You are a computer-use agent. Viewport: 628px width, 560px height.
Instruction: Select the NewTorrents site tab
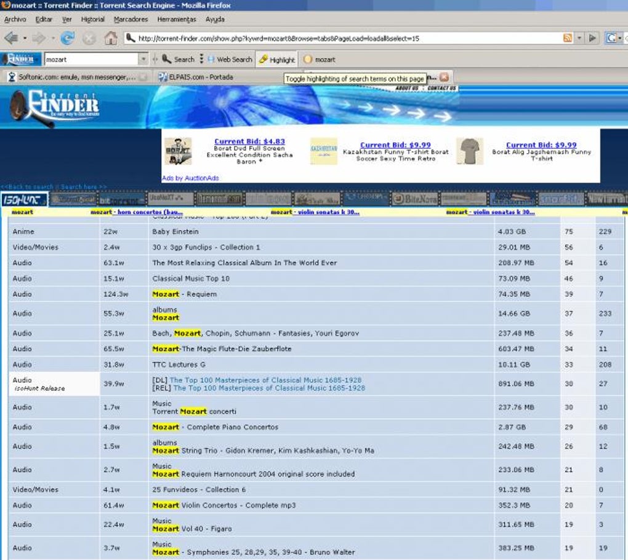pyautogui.click(x=607, y=199)
